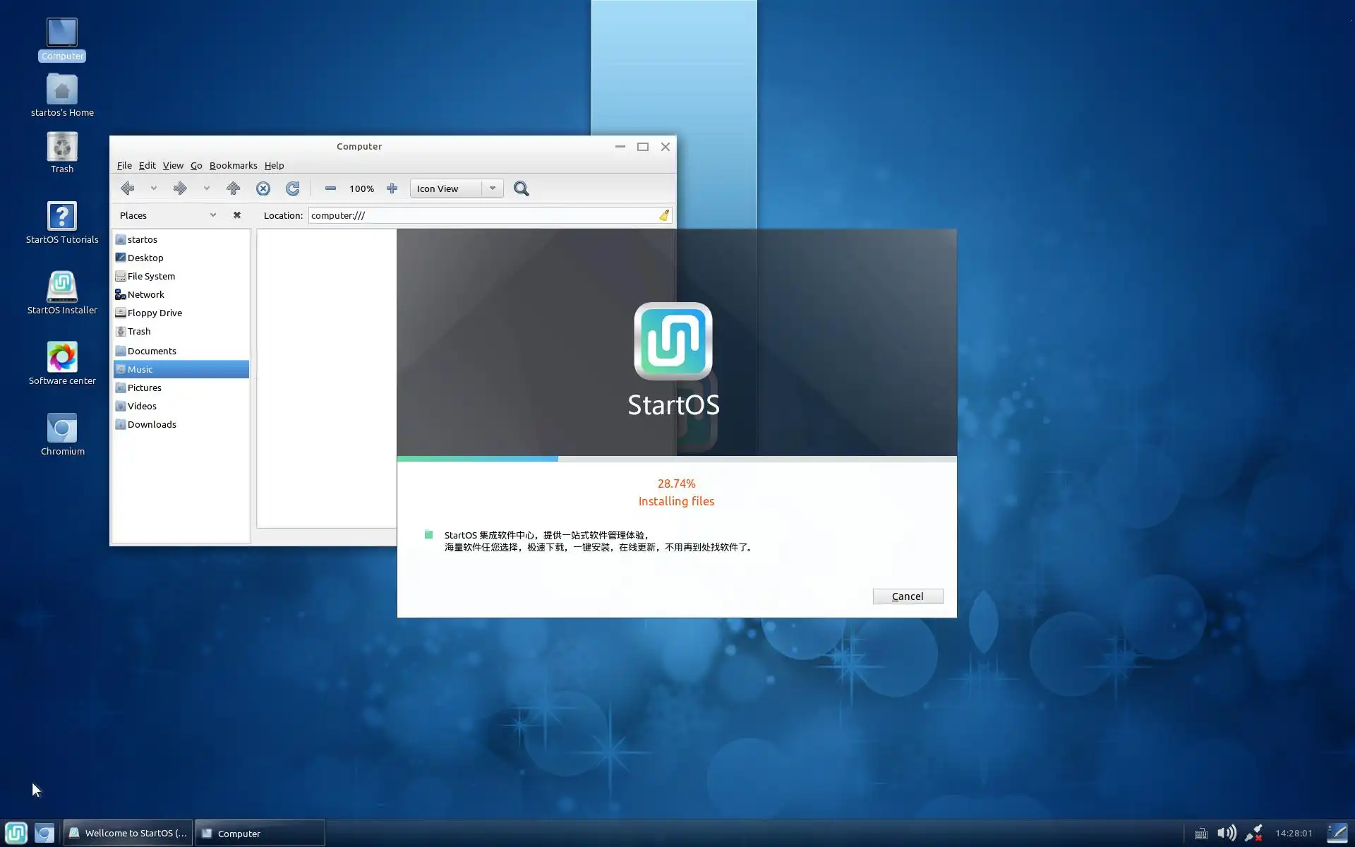Image resolution: width=1355 pixels, height=847 pixels.
Task: Click the Stop loading icon
Action: pos(263,188)
